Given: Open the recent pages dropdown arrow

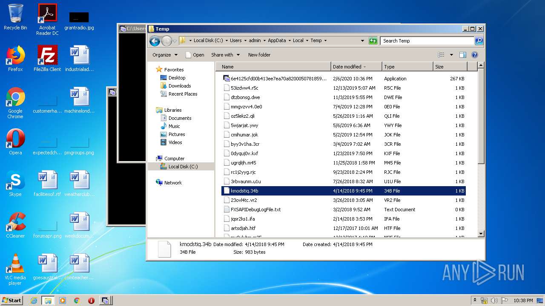Looking at the screenshot, I should pyautogui.click(x=175, y=41).
